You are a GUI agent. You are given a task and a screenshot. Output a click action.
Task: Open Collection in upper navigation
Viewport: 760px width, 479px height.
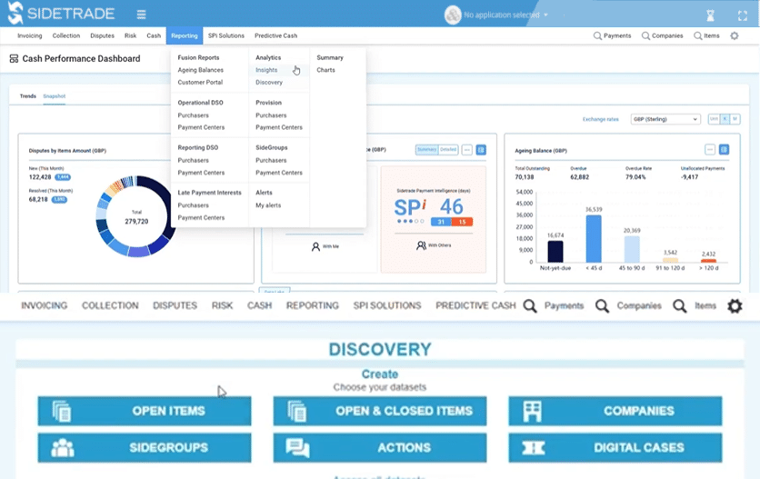pyautogui.click(x=66, y=35)
